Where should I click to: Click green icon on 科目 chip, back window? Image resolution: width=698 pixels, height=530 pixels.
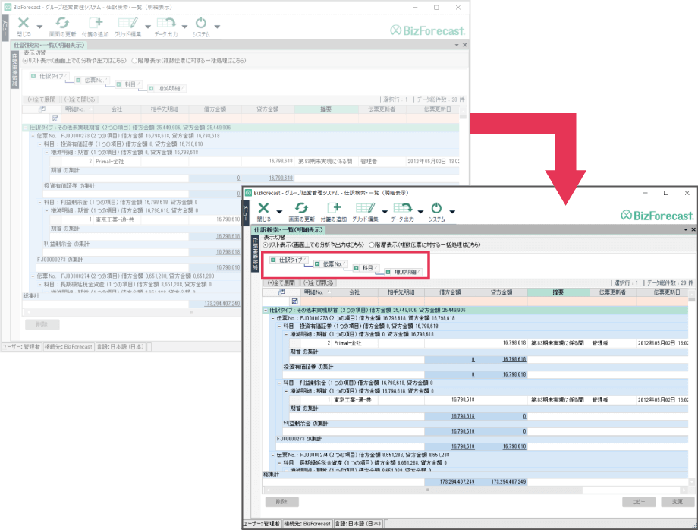click(x=119, y=84)
